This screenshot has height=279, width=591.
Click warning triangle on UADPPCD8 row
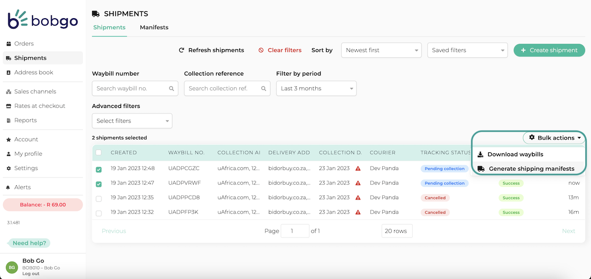[358, 198]
